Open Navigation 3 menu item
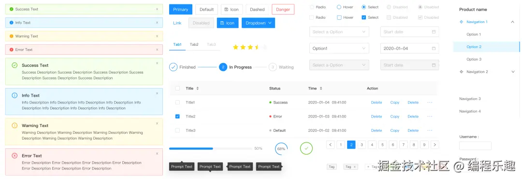Screen dimensions: 522x179 coord(470,99)
